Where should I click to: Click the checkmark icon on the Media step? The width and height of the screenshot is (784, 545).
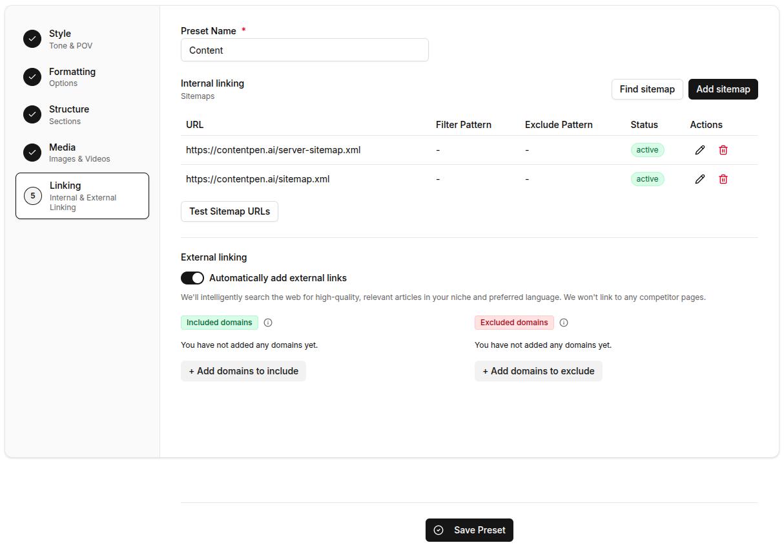coord(32,153)
